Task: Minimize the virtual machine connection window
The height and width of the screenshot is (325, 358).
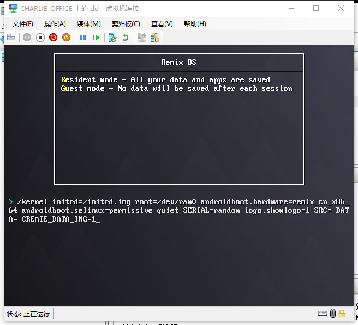Action: (x=291, y=8)
